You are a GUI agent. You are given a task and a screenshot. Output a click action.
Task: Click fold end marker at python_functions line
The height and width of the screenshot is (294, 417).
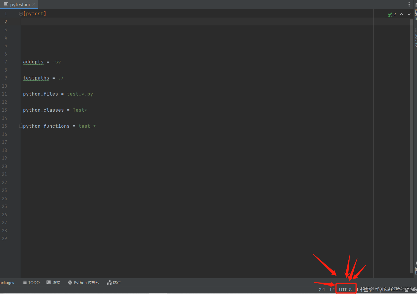click(21, 126)
